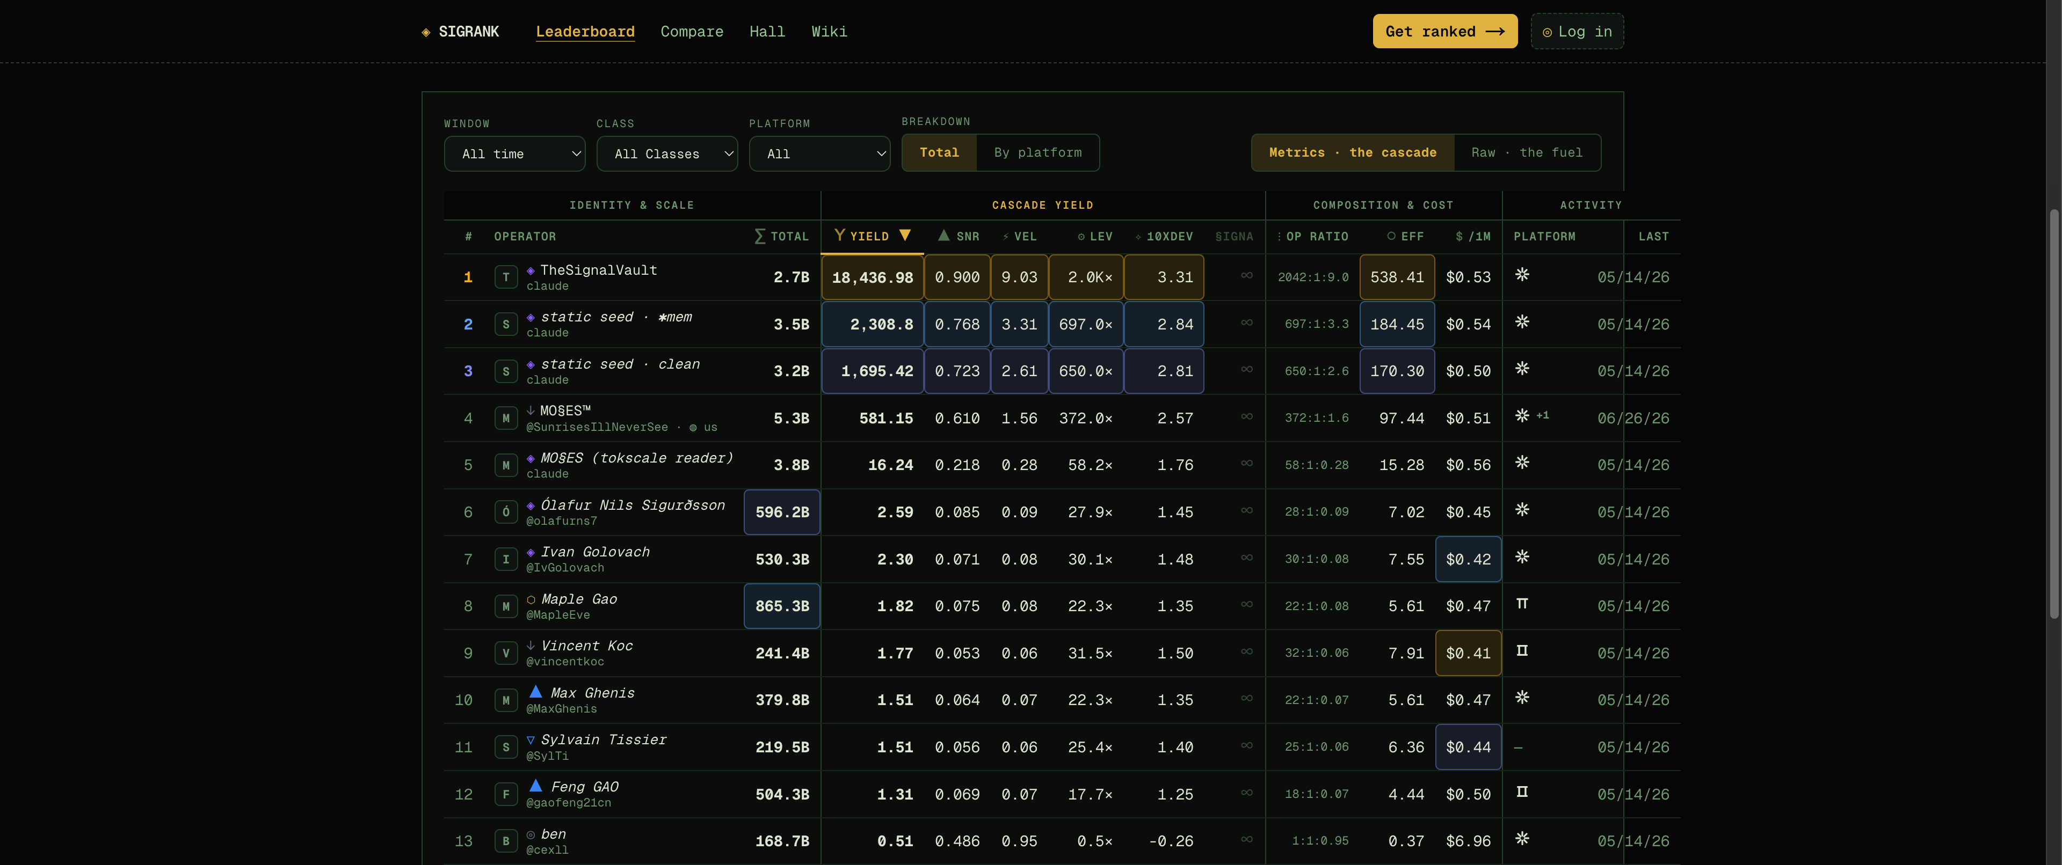Click the infinity icon in TheSignalVault row

point(1246,275)
